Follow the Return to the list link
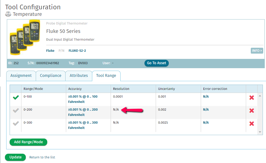 pos(42,157)
